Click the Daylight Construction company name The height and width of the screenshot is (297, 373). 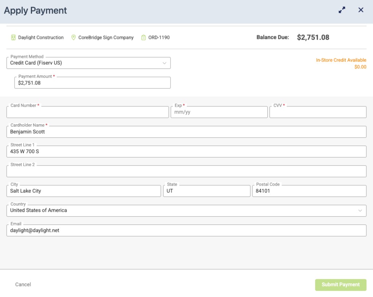41,37
